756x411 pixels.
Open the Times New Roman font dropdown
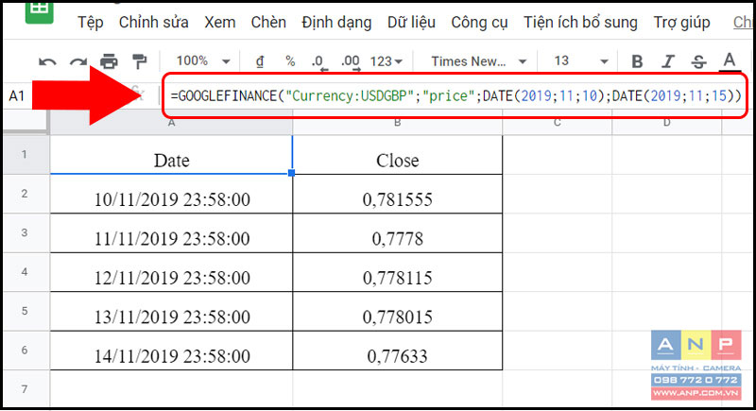[x=478, y=61]
